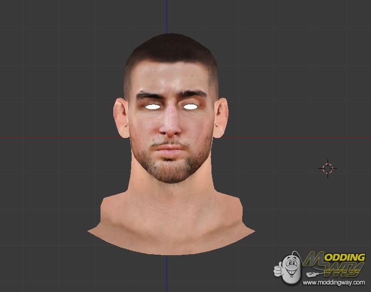The height and width of the screenshot is (292, 371).
Task: Select the white eye on screen left
Action: (152, 107)
